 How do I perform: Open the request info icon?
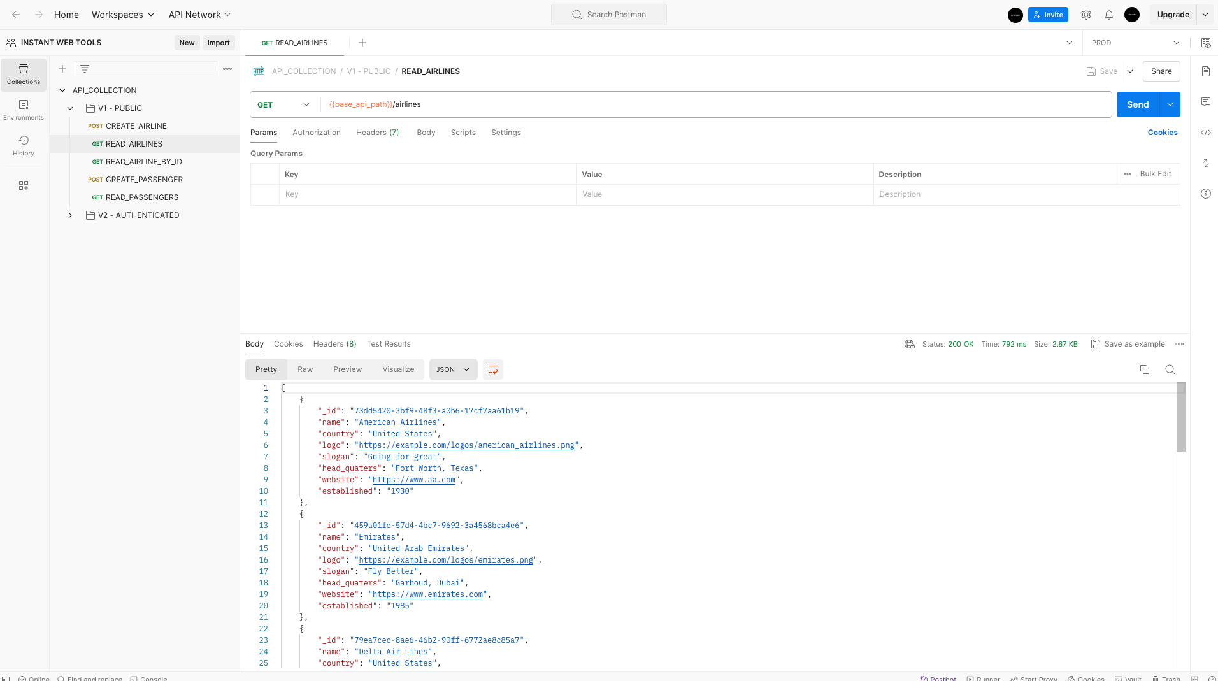pyautogui.click(x=1206, y=194)
